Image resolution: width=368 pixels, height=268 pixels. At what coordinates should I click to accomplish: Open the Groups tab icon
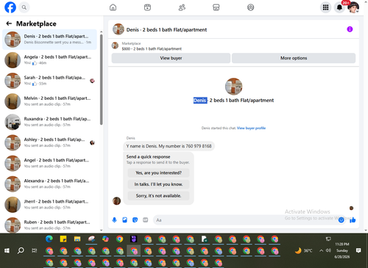(x=250, y=7)
